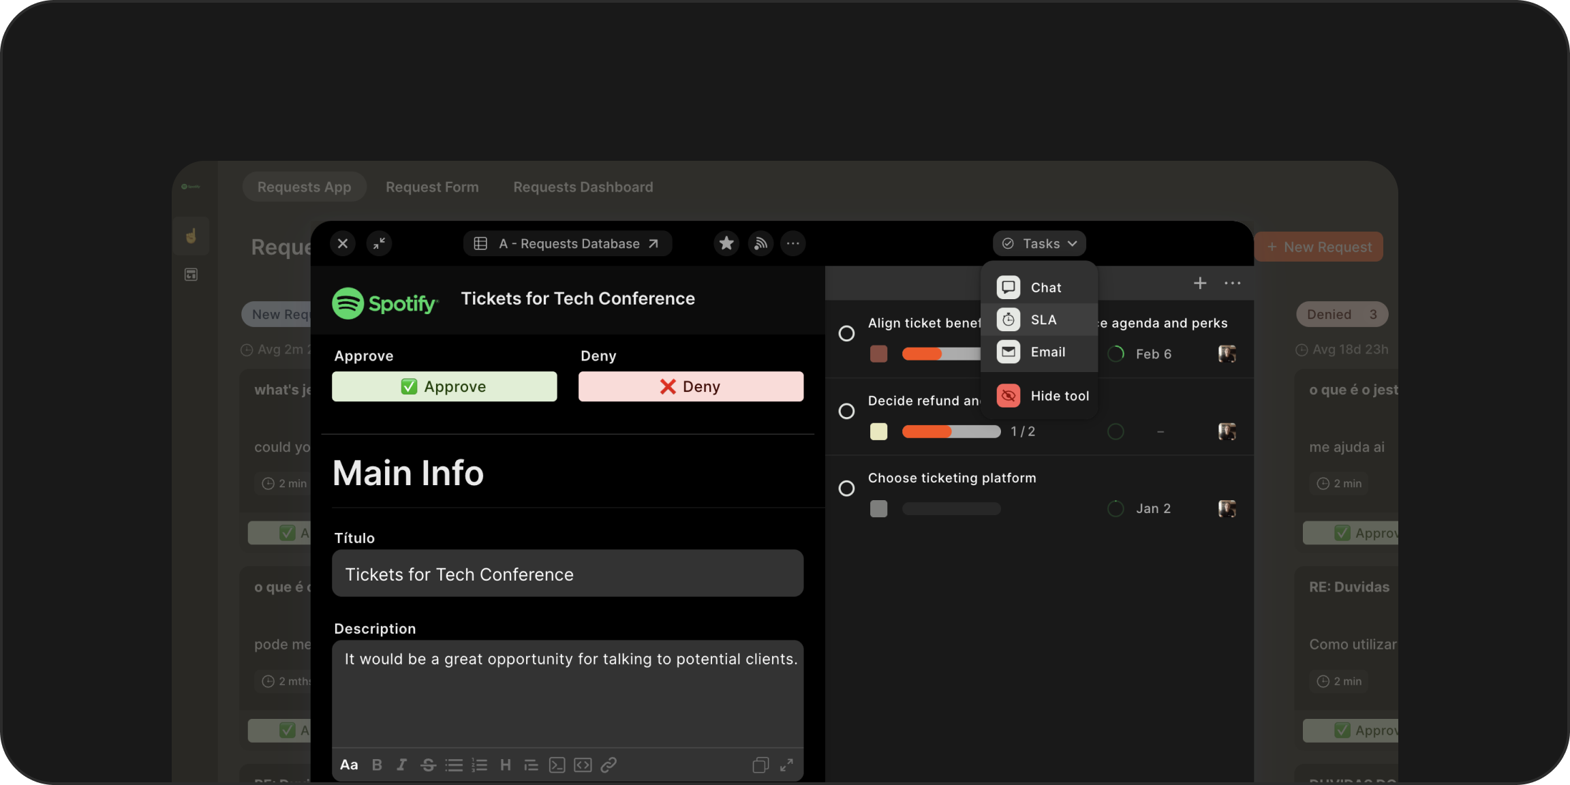Screen dimensions: 1570x785
Task: Open the record's three-dot options menu
Action: [x=792, y=243]
